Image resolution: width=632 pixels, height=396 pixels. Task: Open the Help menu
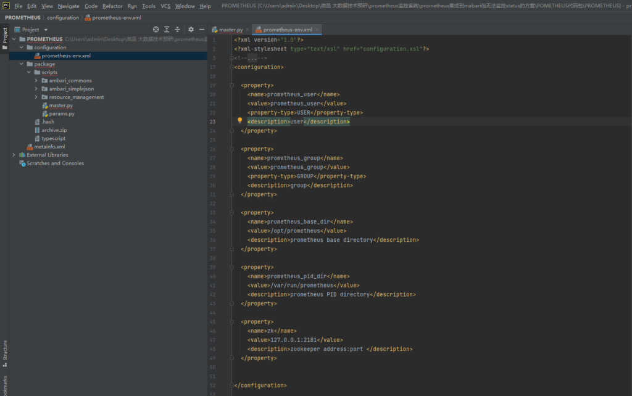click(x=205, y=6)
